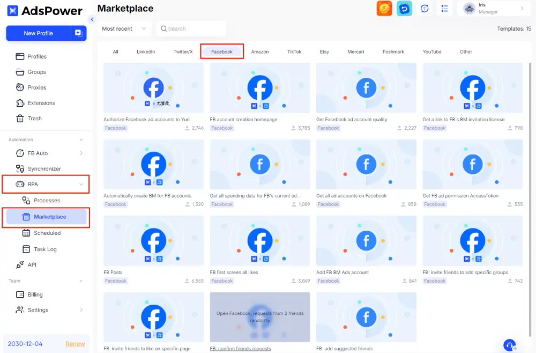
Task: Open the batch import icon beside New Profile
Action: point(79,33)
